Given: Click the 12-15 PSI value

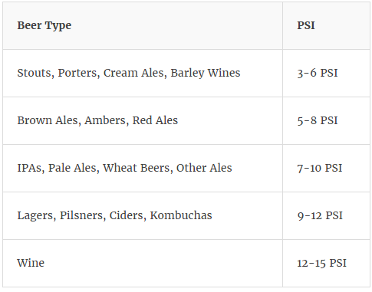Looking at the screenshot, I should point(321,263).
